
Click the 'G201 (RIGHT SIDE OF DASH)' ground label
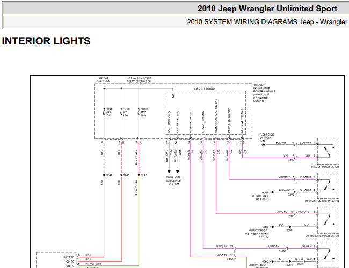[x=260, y=196]
